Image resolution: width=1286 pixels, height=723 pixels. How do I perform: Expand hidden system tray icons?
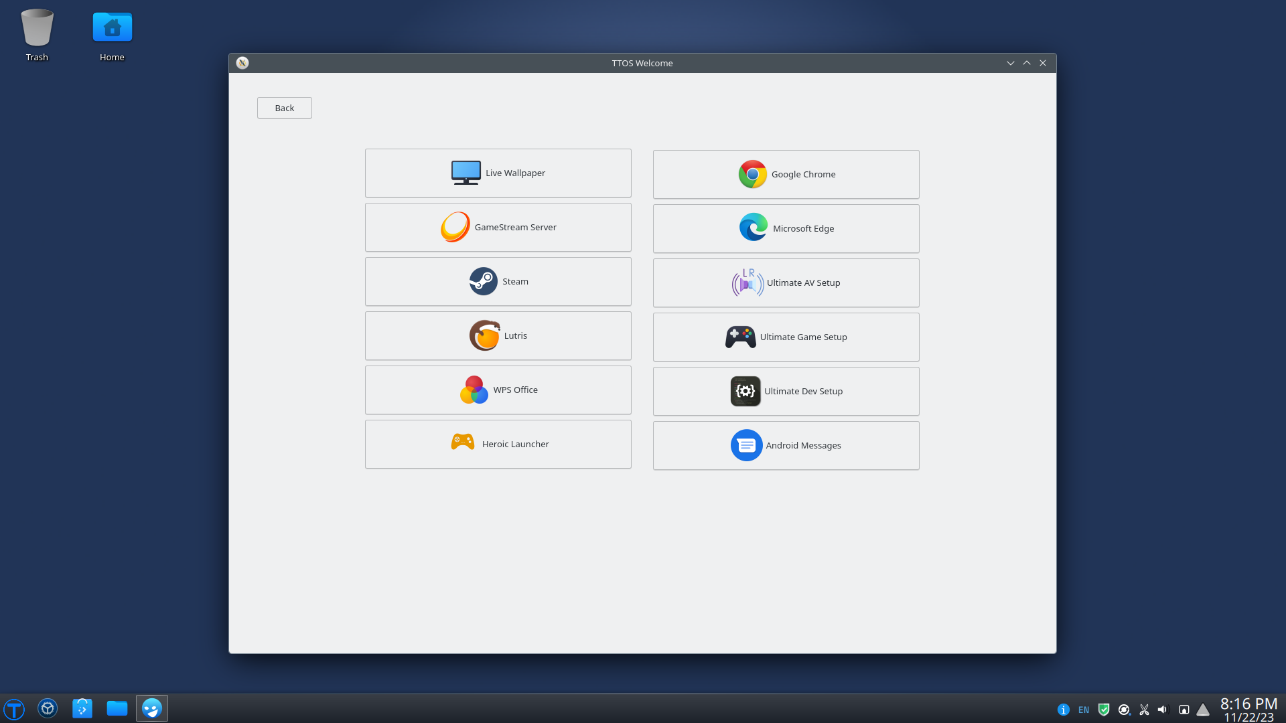(x=1204, y=710)
